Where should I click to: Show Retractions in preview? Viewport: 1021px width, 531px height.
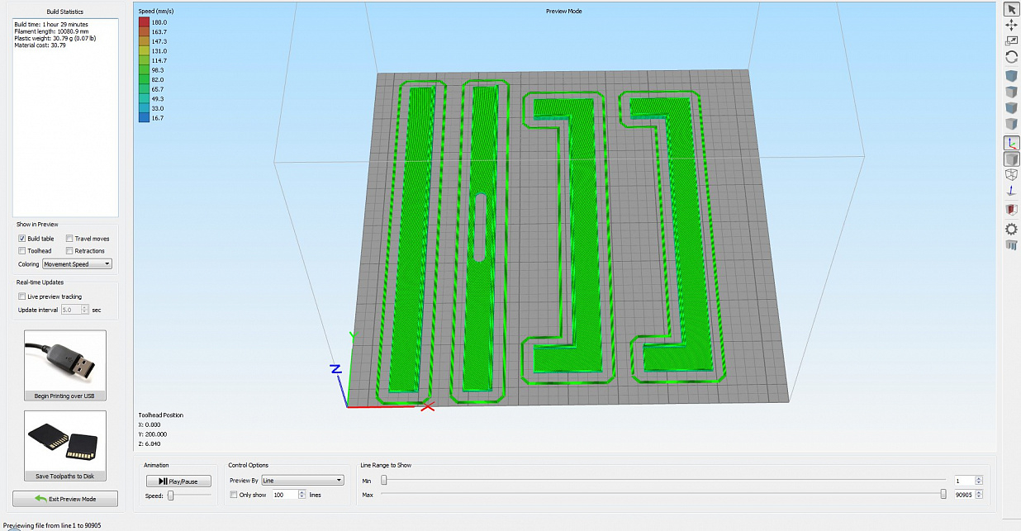[x=70, y=250]
